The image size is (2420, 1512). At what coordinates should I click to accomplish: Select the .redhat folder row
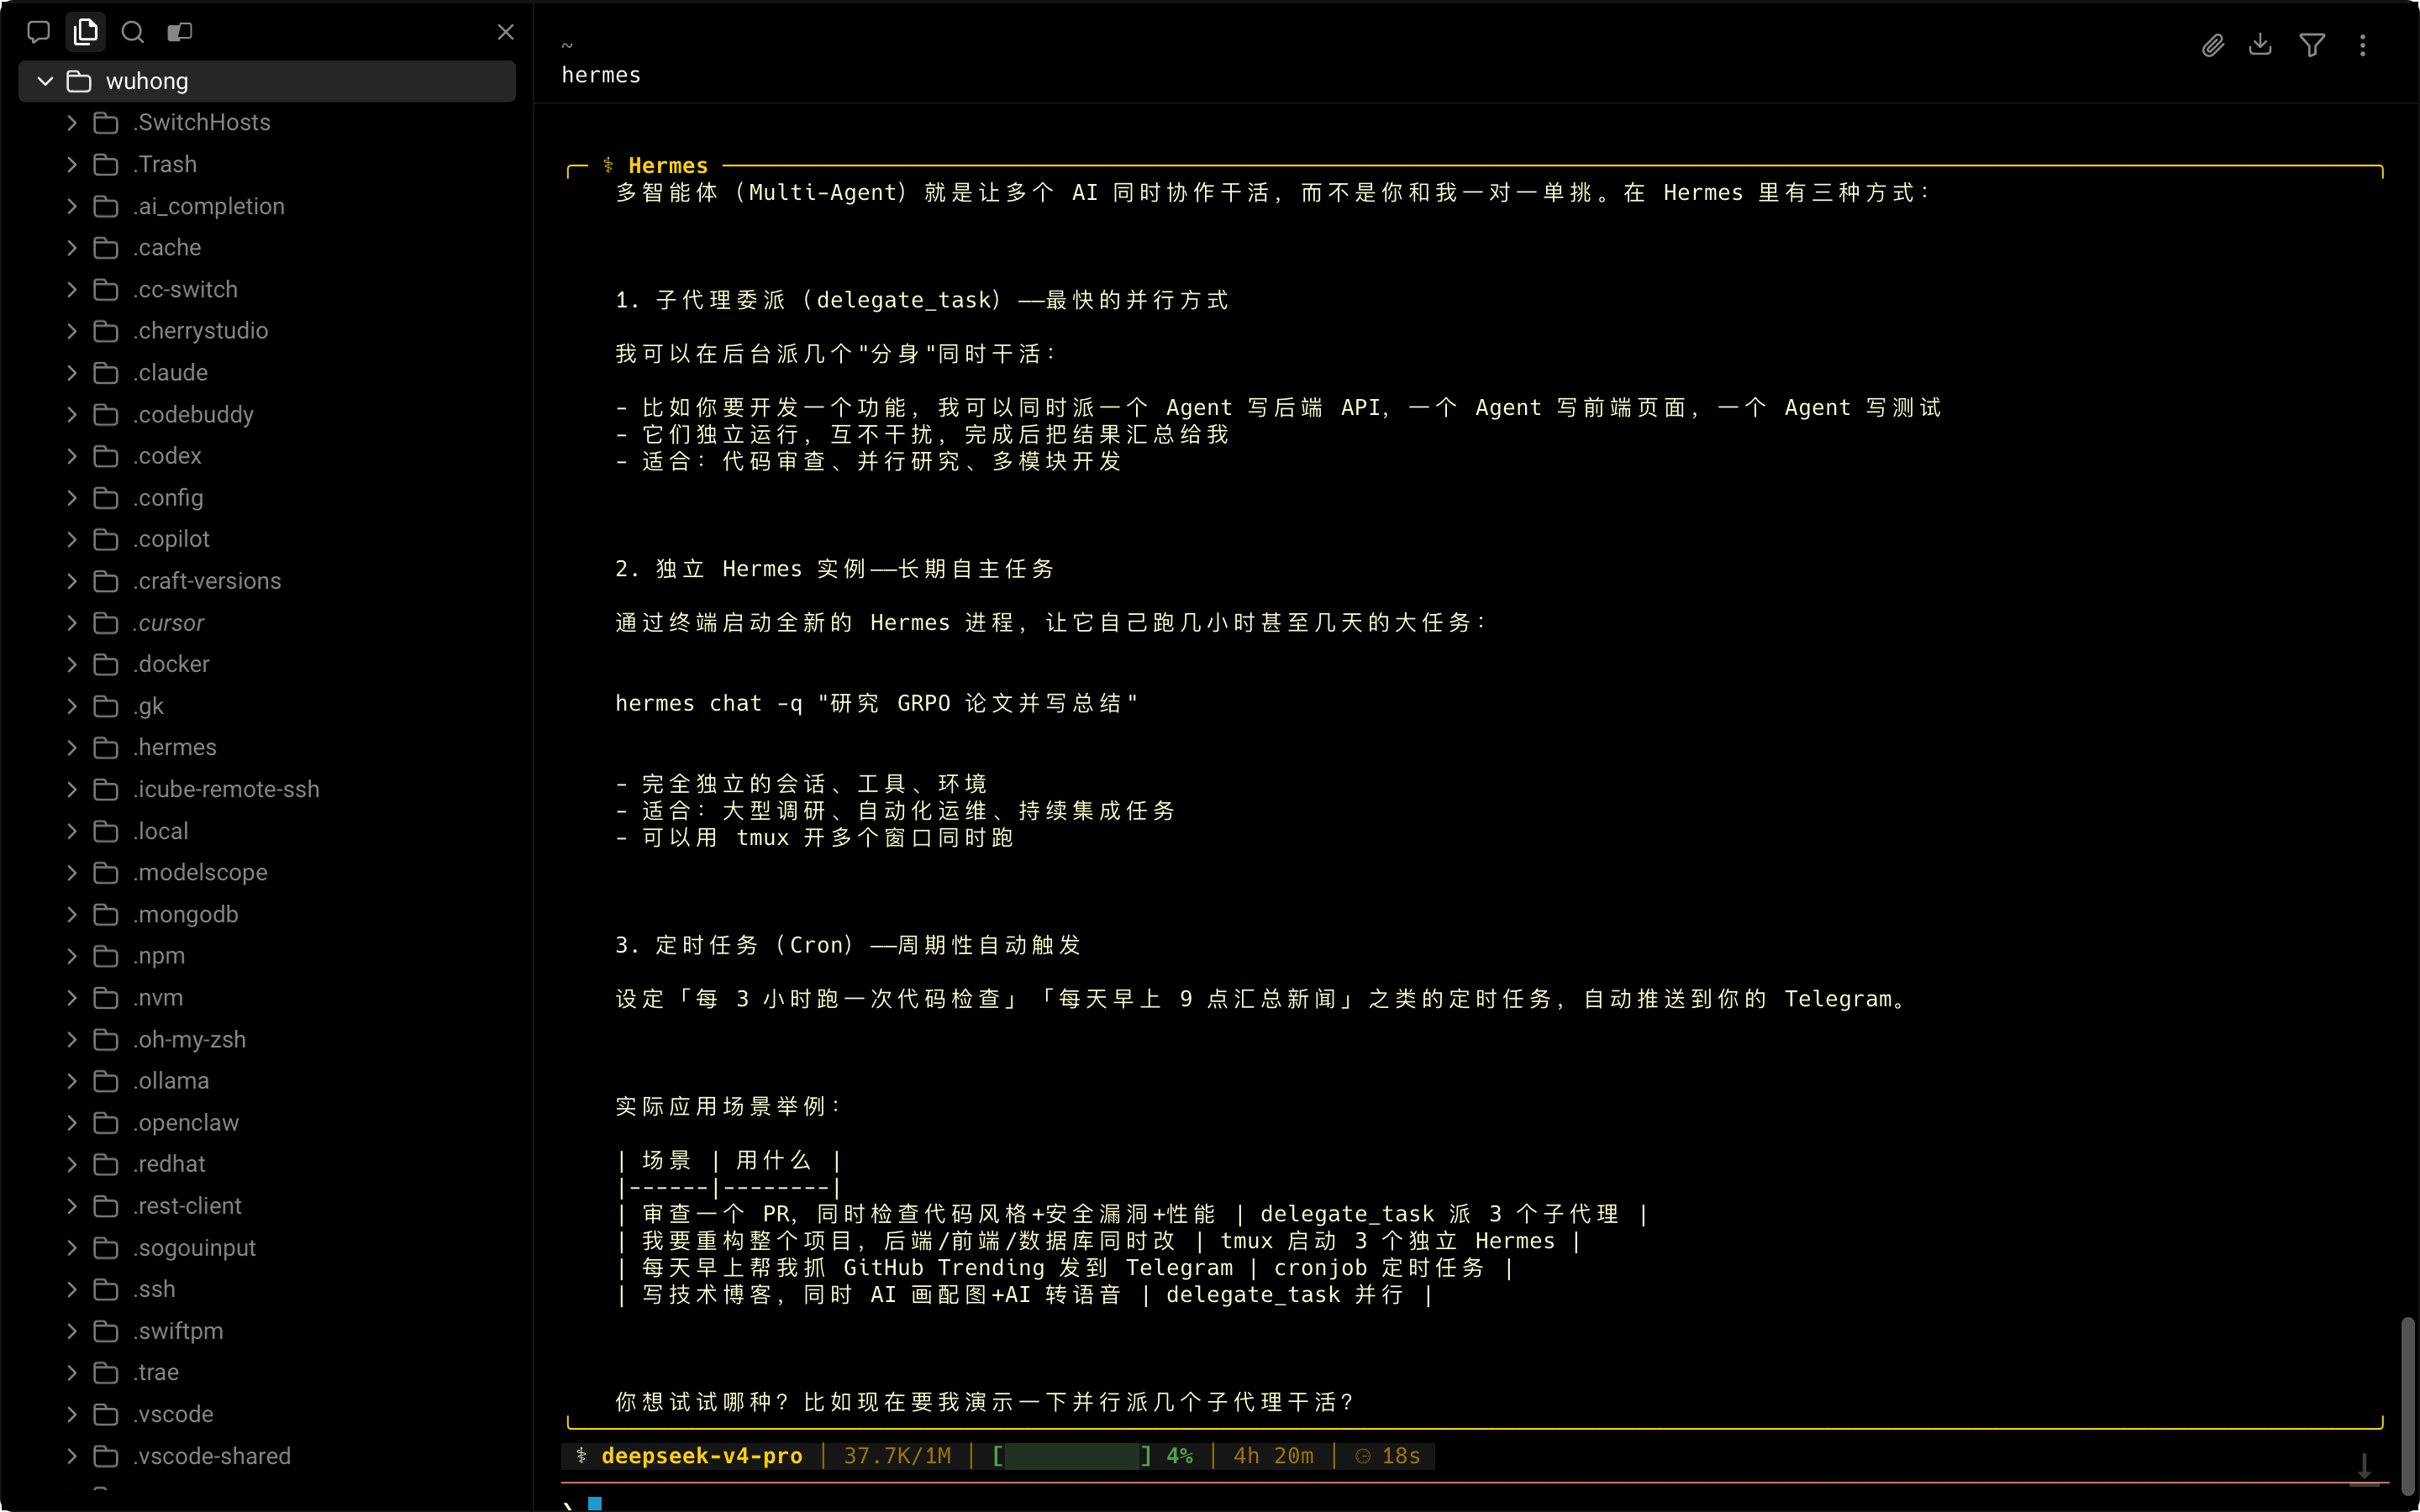(x=267, y=1164)
